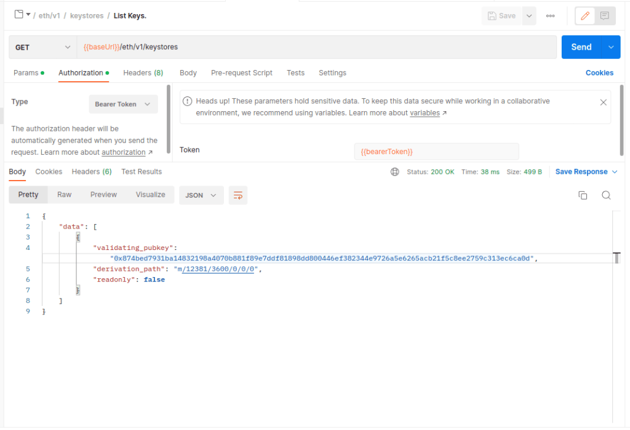
Task: Copy the response body with copy icon
Action: pyautogui.click(x=583, y=194)
